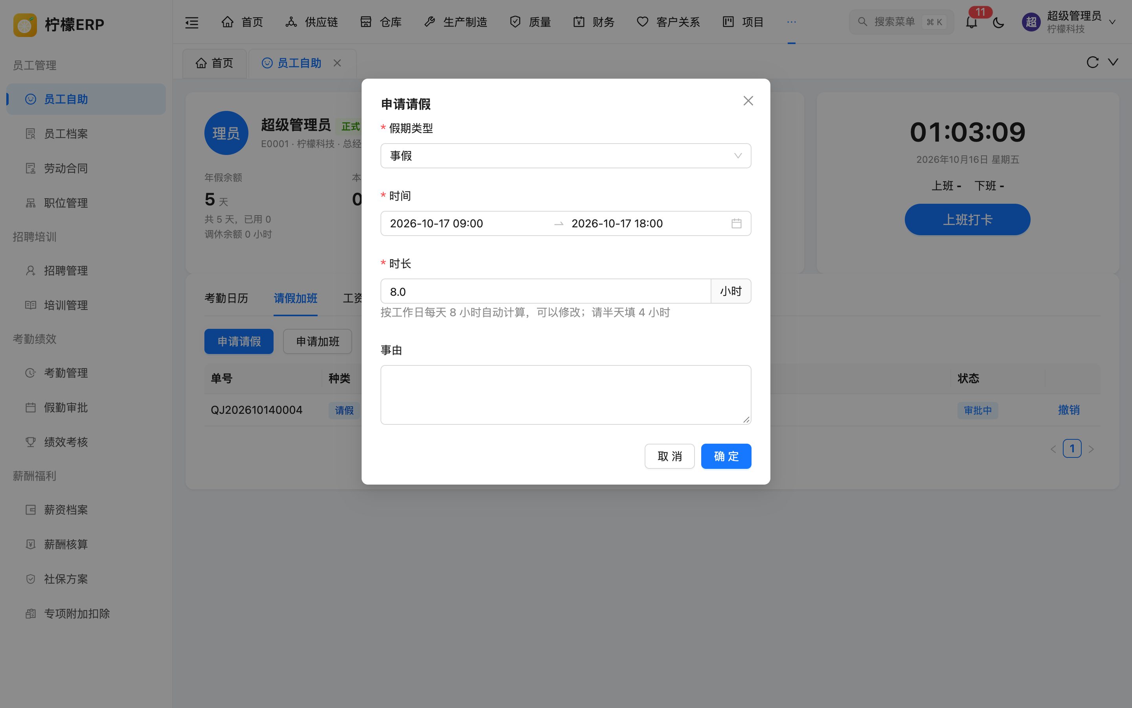The image size is (1132, 708).
Task: Open 考勤管理 in the sidebar
Action: (86, 373)
